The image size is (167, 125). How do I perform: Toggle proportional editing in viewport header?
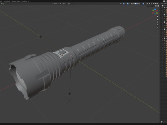coord(69,3)
